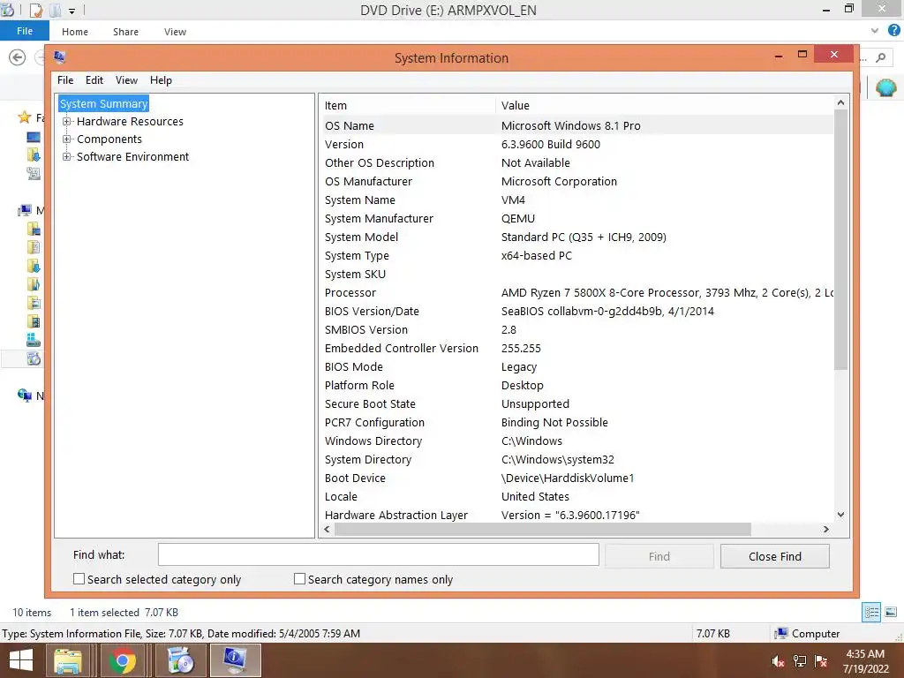The height and width of the screenshot is (678, 904).
Task: Click the Value column header
Action: click(665, 106)
